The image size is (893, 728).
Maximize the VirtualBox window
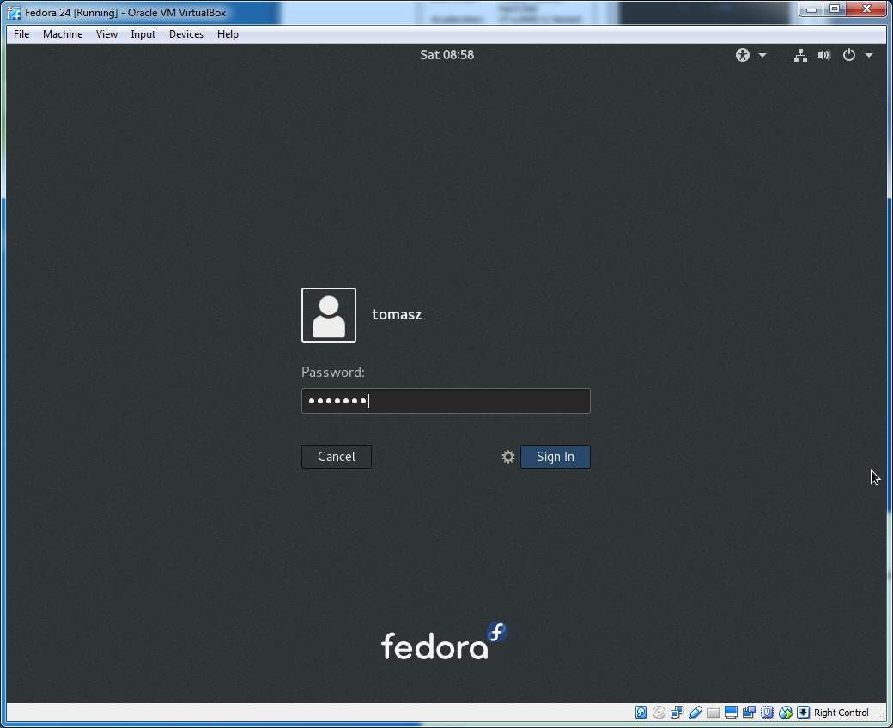coord(835,9)
